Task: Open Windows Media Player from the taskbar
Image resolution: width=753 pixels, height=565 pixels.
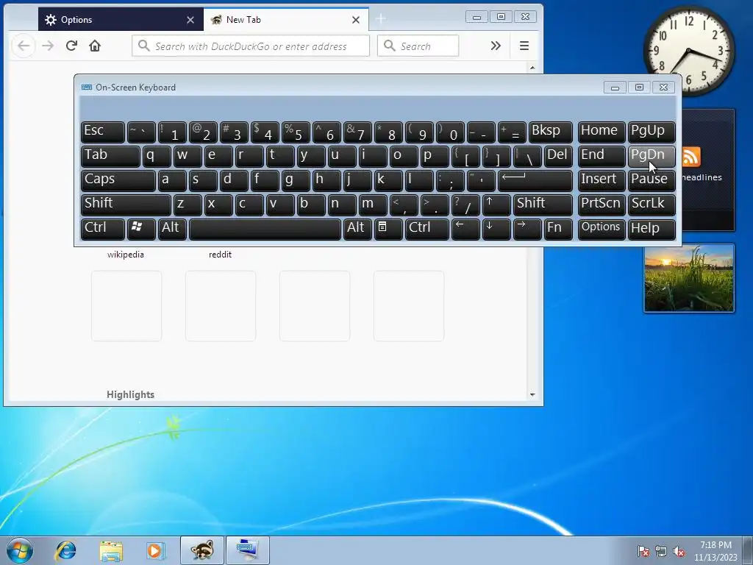Action: [156, 550]
